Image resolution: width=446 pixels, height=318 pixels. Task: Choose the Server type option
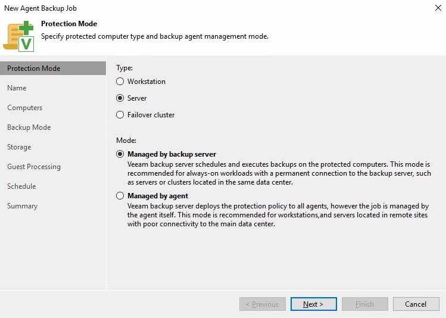pyautogui.click(x=120, y=98)
